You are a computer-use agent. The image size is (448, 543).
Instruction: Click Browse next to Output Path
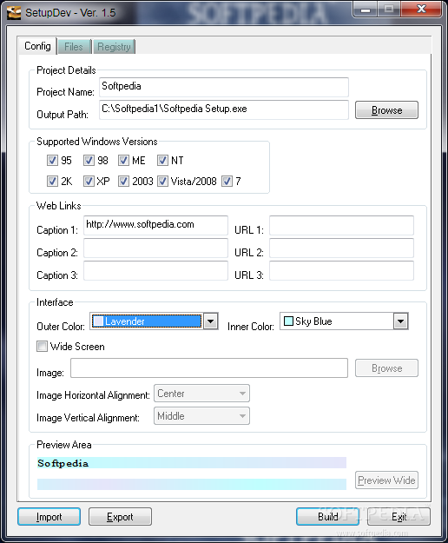[x=386, y=110]
